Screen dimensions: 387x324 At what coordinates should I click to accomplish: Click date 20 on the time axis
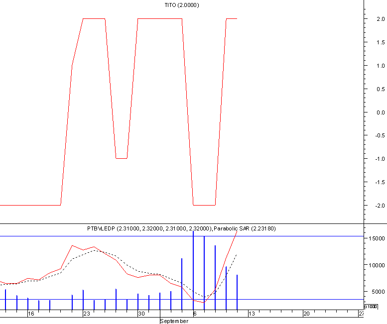pos(306,314)
